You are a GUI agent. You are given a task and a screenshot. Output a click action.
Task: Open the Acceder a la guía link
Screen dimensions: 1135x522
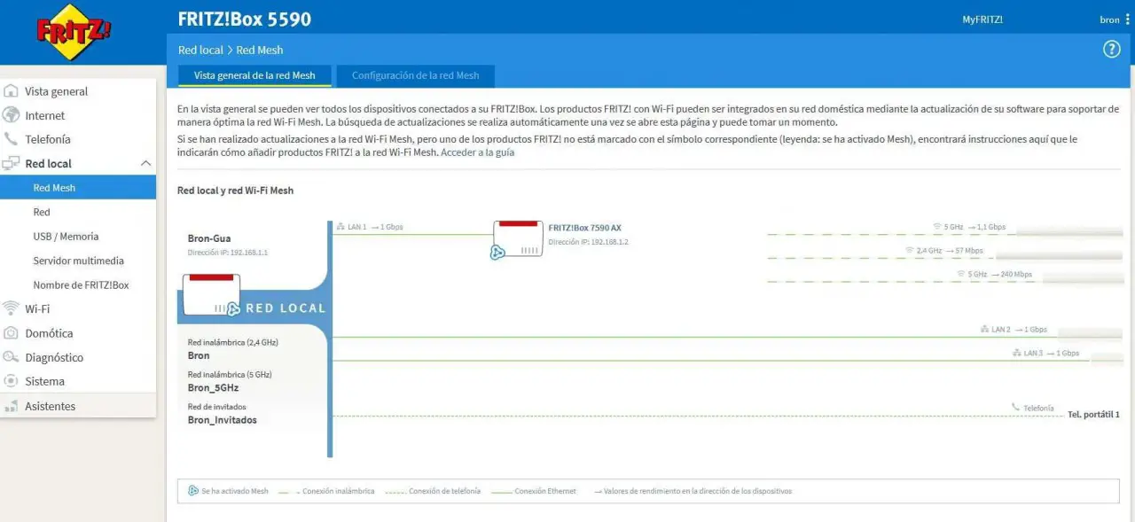(477, 152)
